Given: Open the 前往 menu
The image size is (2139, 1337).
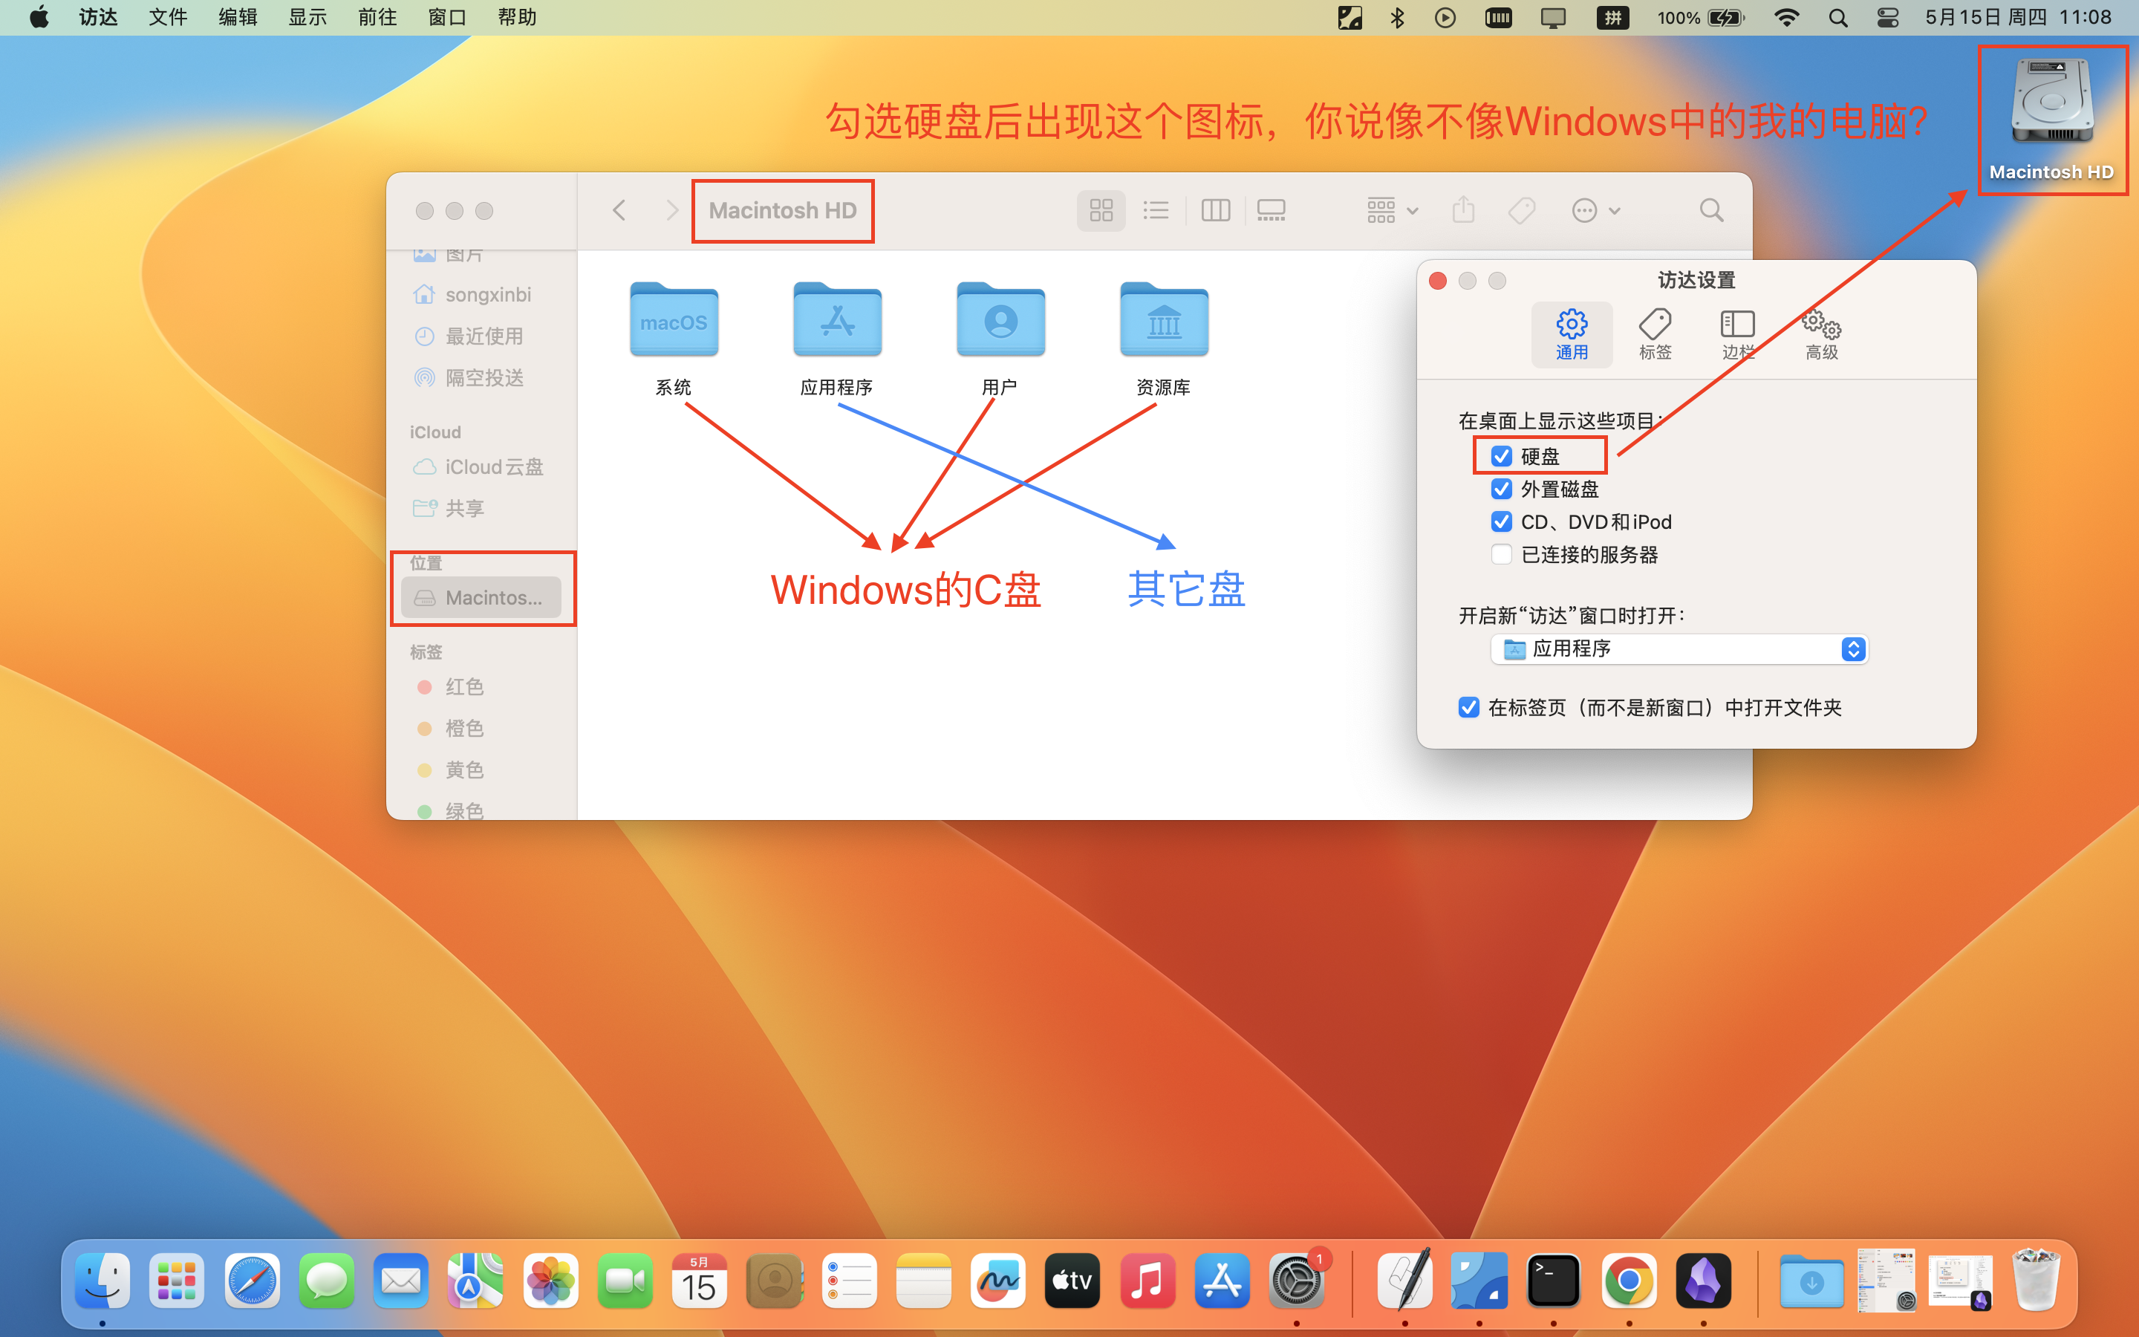Looking at the screenshot, I should [x=377, y=18].
